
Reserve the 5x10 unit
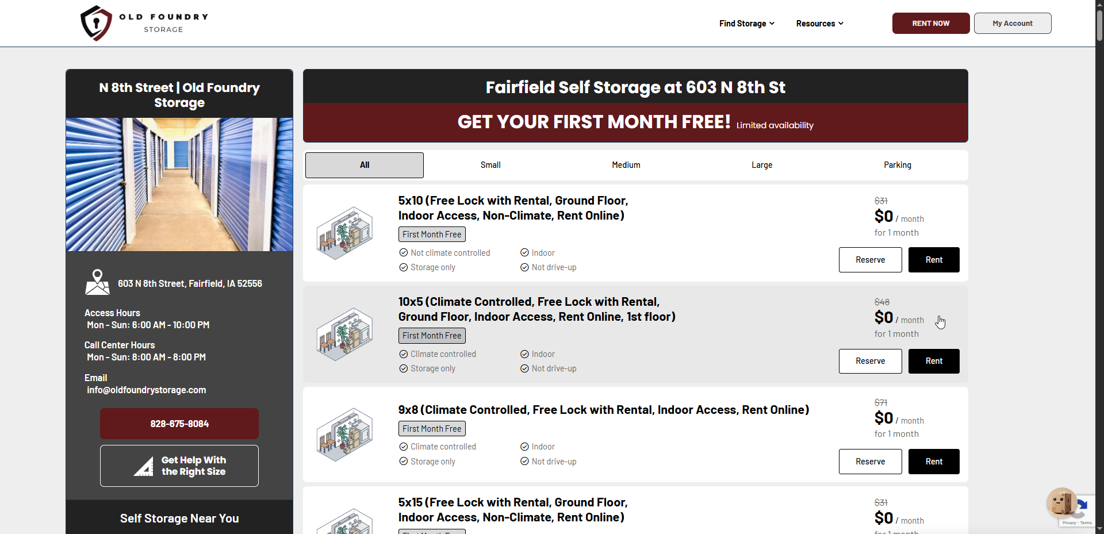871,260
